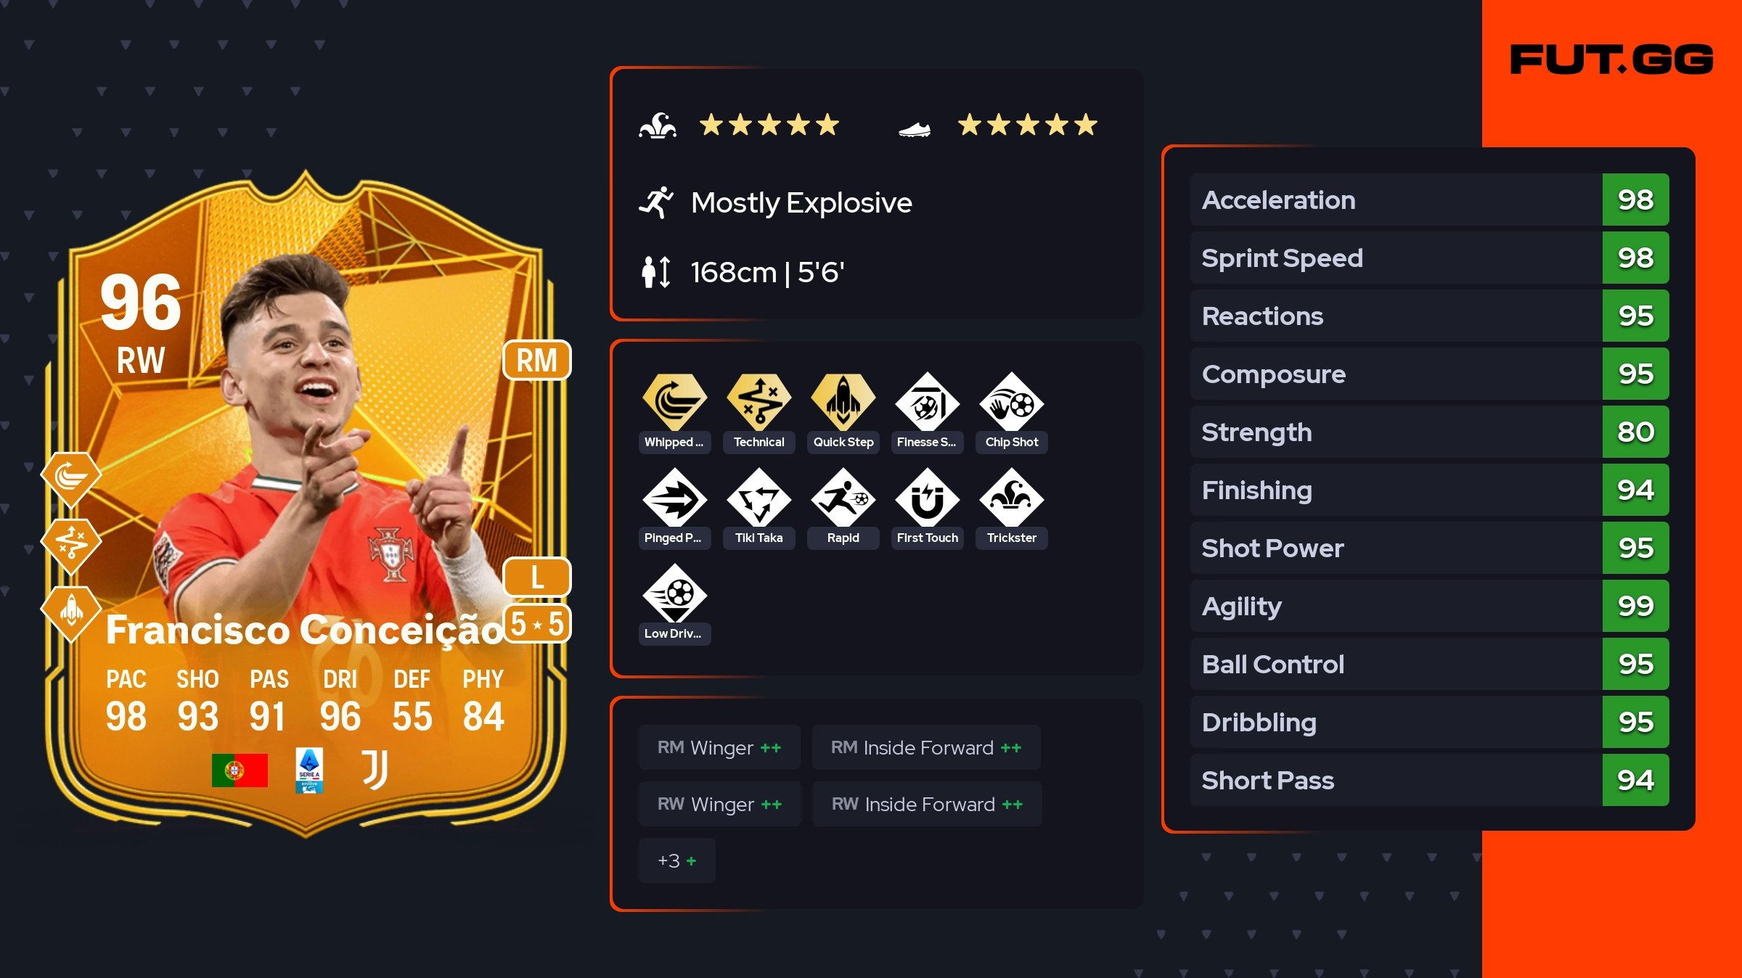The width and height of the screenshot is (1742, 978).
Task: Open the FUT.GG logo link
Action: click(x=1611, y=59)
